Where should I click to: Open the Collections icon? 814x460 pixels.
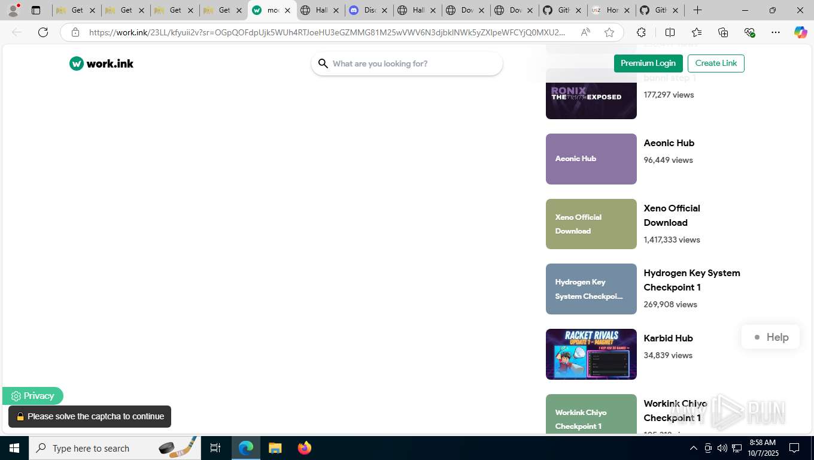723,32
